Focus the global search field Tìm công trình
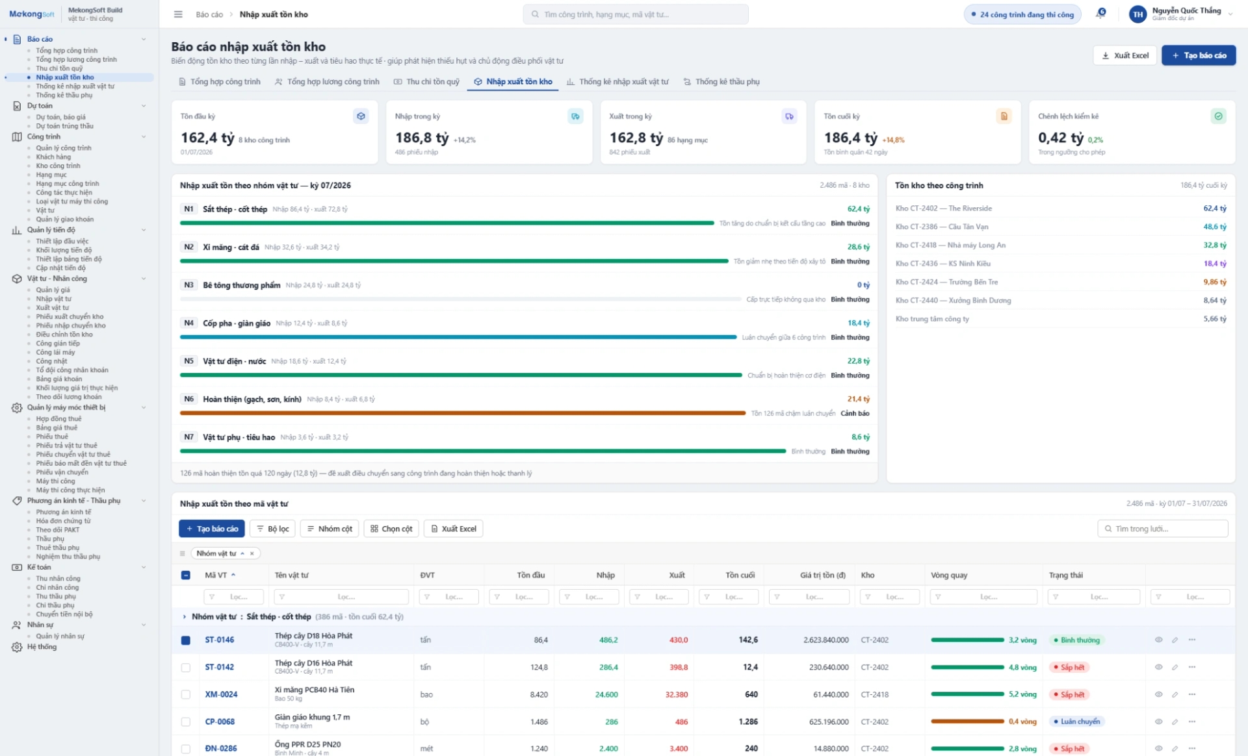Viewport: 1248px width, 756px height. [636, 14]
